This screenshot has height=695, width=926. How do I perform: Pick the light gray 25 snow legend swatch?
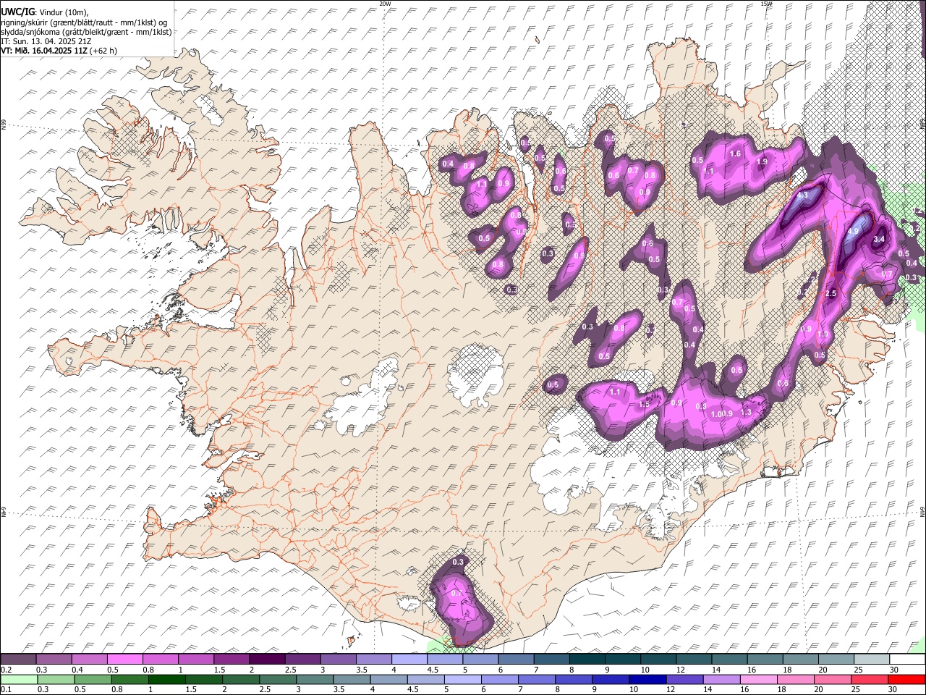click(872, 659)
